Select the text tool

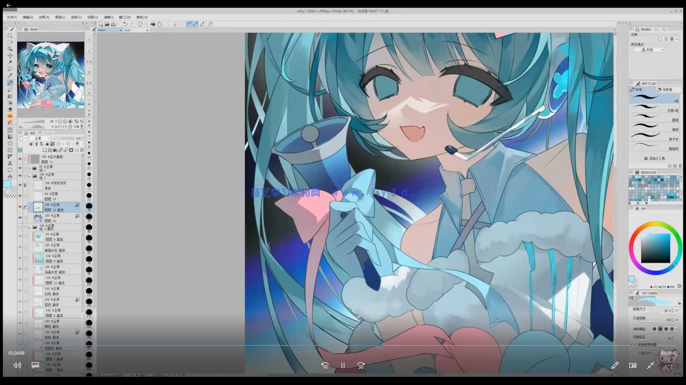[x=10, y=163]
